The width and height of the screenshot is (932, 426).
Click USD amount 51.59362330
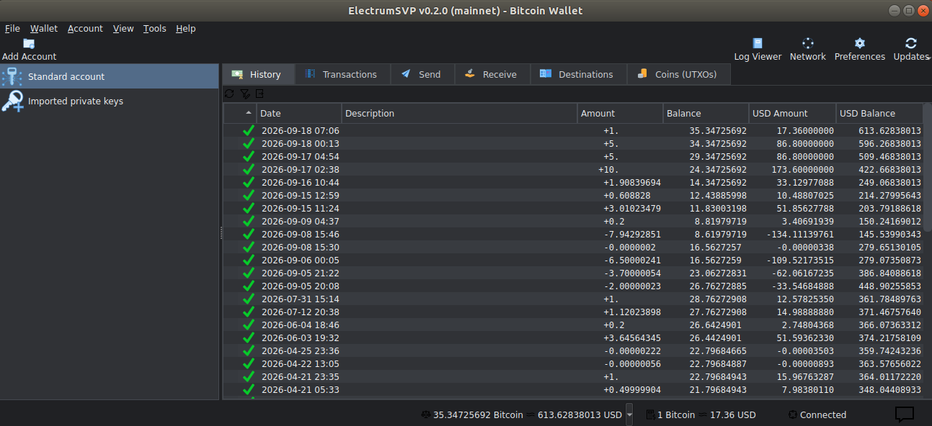tap(805, 338)
